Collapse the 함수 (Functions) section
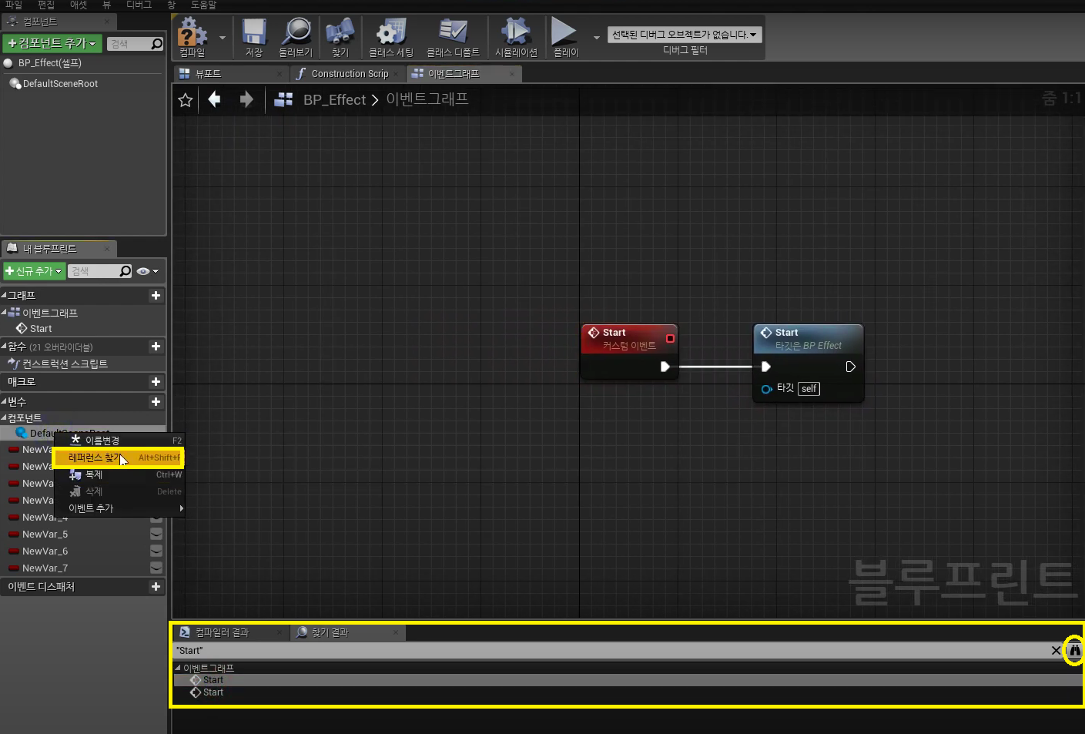 pos(5,347)
